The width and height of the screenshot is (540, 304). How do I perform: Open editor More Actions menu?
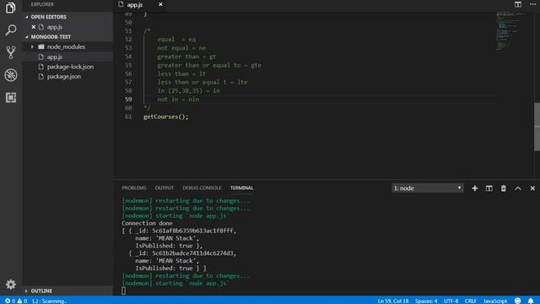(x=532, y=4)
